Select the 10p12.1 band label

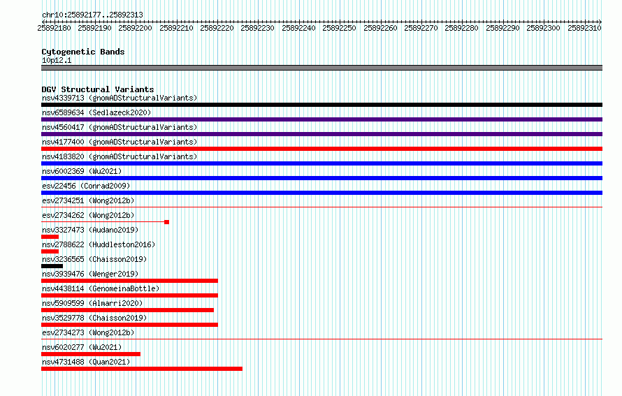(x=57, y=60)
